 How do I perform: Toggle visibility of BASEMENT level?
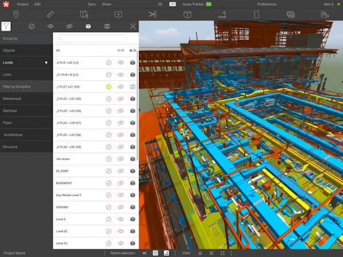(x=121, y=183)
